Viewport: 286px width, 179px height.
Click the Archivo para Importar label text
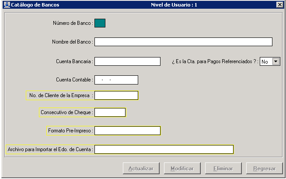pyautogui.click(x=50, y=149)
